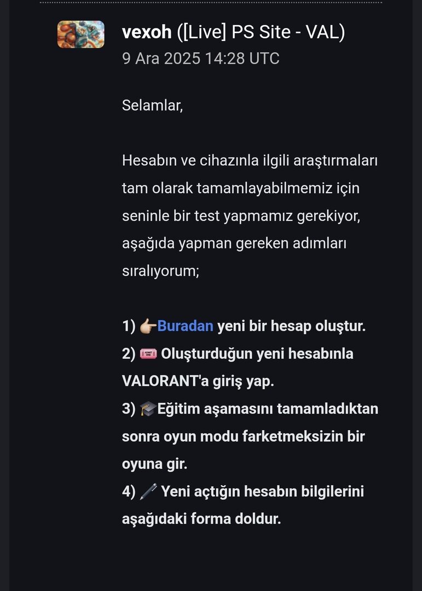Click the "Eğitim aşamasını tamamladıktan" line

click(268, 409)
